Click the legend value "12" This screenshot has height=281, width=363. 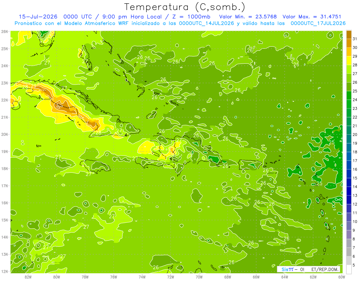[355, 204]
